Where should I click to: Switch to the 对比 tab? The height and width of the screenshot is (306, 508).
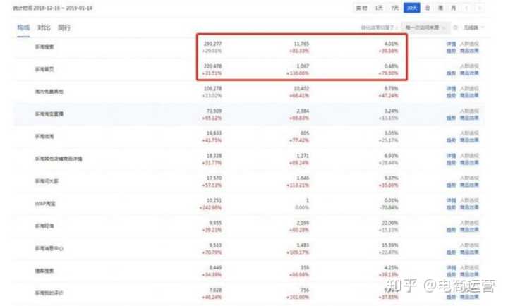pyautogui.click(x=44, y=27)
